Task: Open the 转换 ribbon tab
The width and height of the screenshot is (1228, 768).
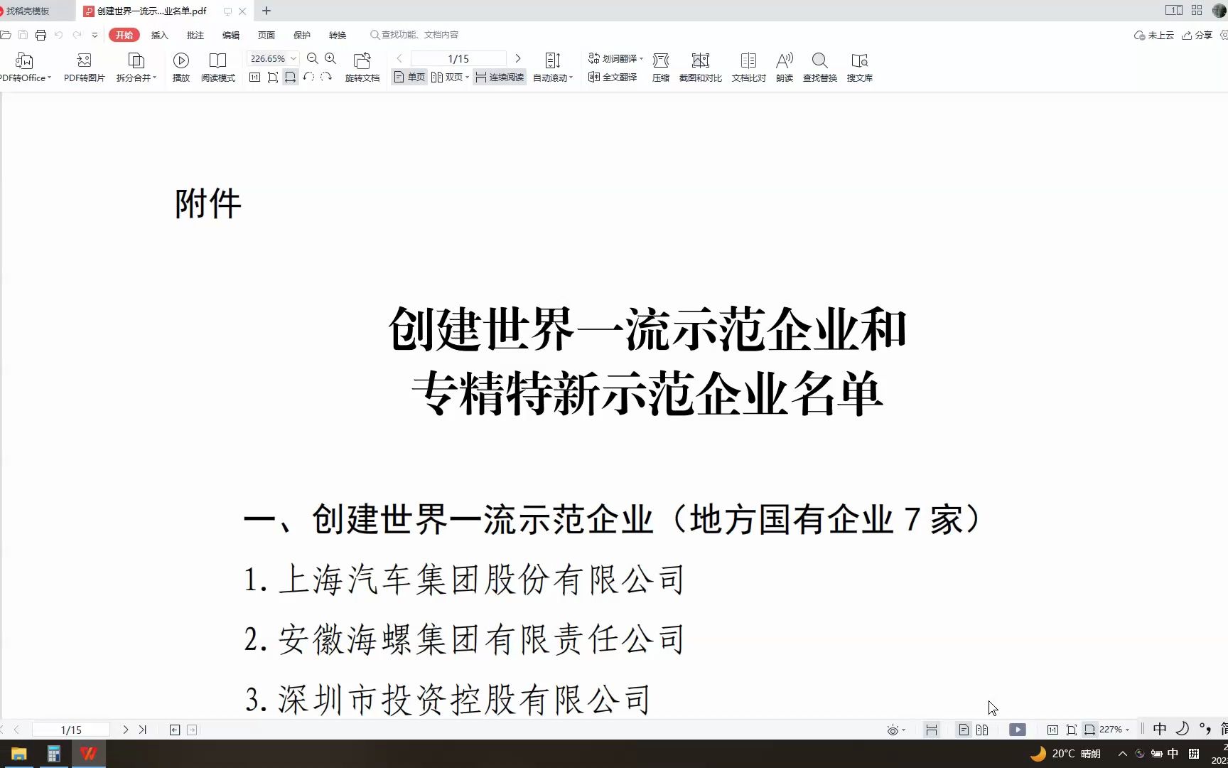Action: point(338,35)
